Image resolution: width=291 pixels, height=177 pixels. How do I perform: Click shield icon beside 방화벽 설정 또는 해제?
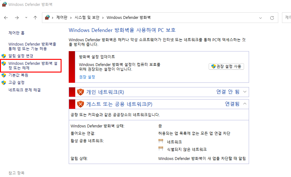tap(4, 64)
